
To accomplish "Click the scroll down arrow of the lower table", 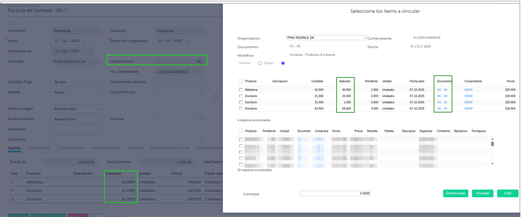I will coord(492,164).
